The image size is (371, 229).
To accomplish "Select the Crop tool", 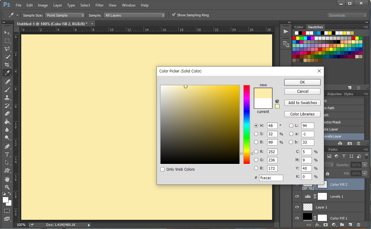I will 7,65.
